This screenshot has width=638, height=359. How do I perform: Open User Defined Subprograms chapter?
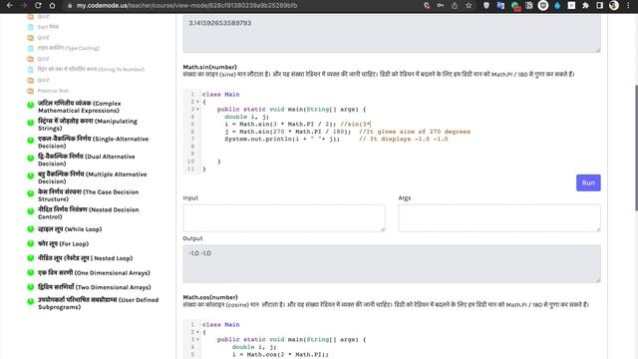pyautogui.click(x=98, y=303)
